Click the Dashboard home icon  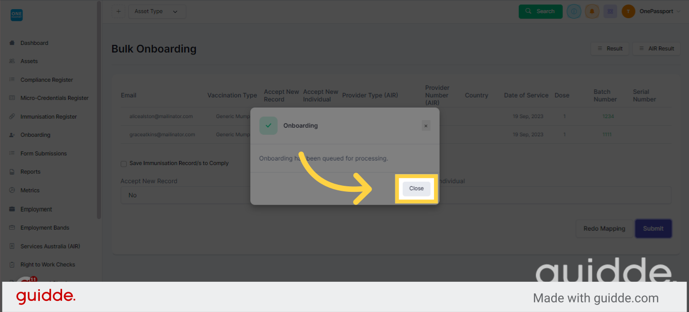12,43
